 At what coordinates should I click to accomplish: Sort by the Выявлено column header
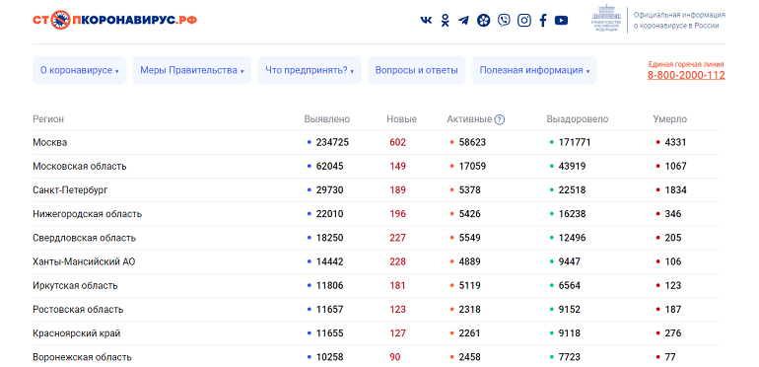[x=327, y=119]
